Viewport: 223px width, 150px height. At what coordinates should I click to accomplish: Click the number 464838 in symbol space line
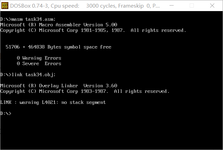(36, 47)
